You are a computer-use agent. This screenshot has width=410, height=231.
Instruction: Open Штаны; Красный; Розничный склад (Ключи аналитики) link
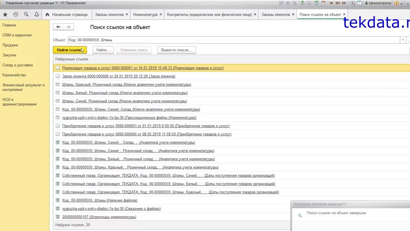127,84
